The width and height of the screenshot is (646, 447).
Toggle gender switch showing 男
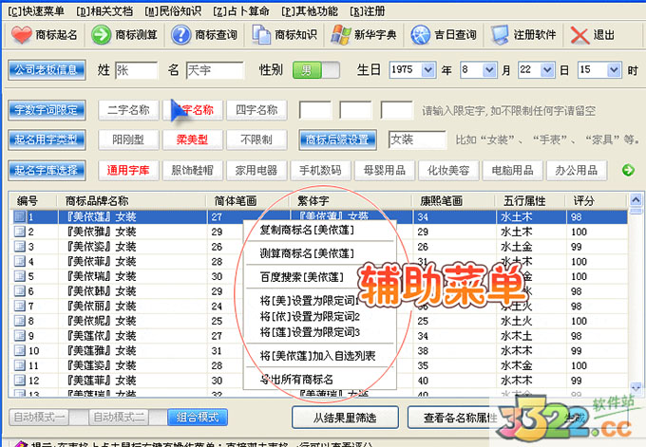(316, 70)
